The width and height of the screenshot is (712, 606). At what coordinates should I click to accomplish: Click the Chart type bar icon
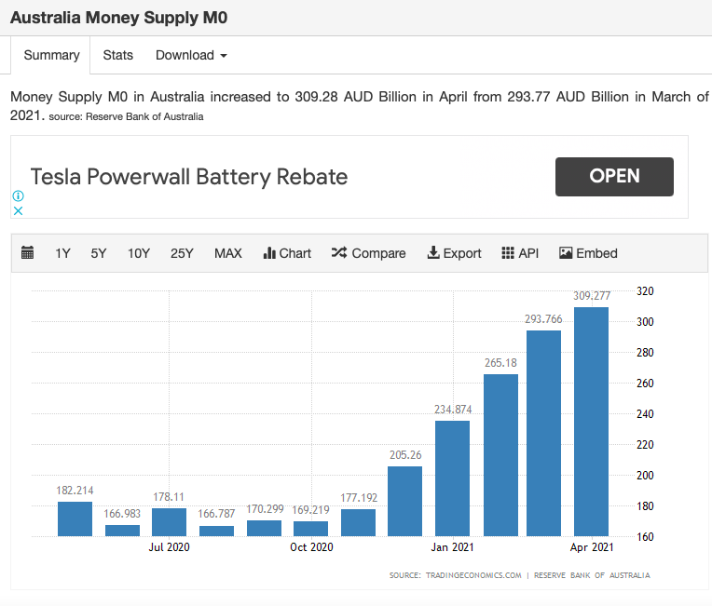coord(270,253)
